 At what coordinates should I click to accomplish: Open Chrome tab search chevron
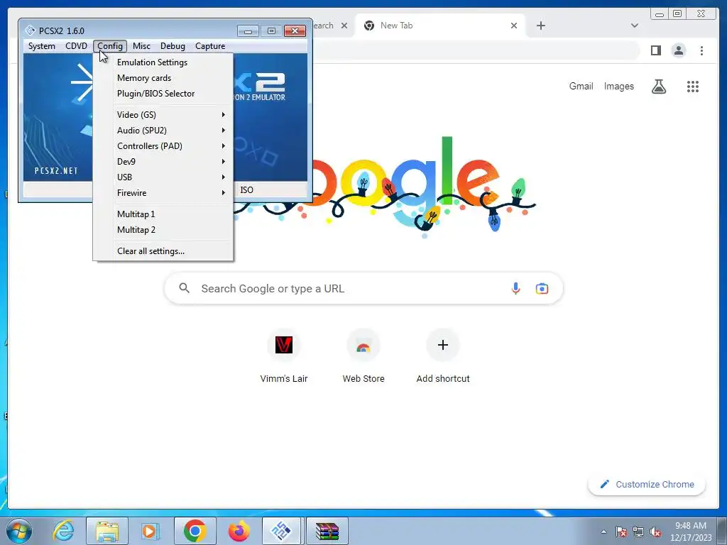635,26
